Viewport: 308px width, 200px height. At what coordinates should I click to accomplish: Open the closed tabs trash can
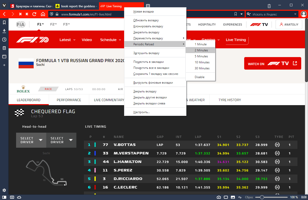pyautogui.click(x=269, y=6)
